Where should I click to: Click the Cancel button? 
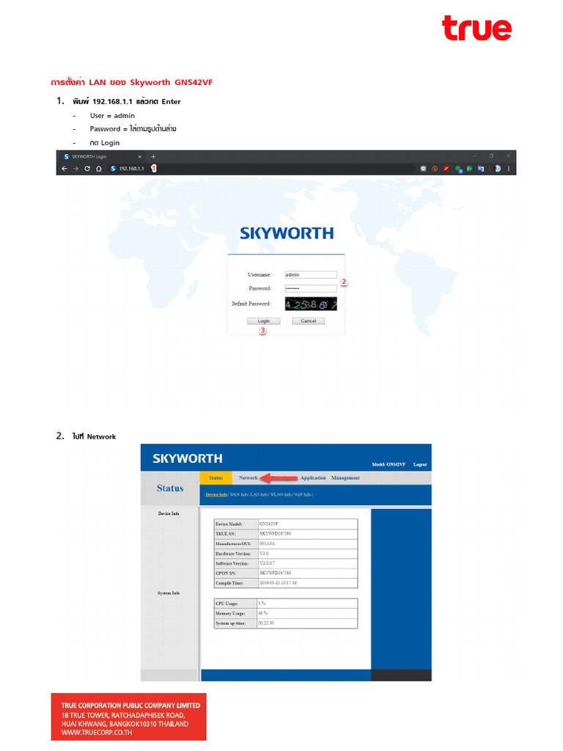click(x=309, y=321)
